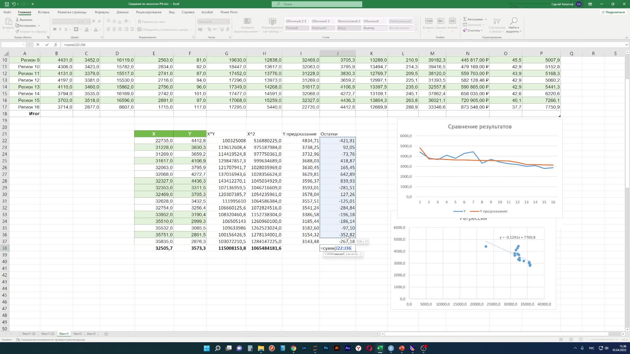Click the increase font size icon
The width and height of the screenshot is (630, 354).
pyautogui.click(x=94, y=21)
